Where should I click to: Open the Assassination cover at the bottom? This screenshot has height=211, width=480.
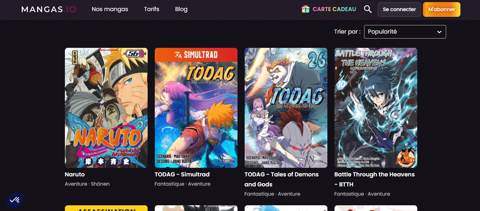point(106,208)
